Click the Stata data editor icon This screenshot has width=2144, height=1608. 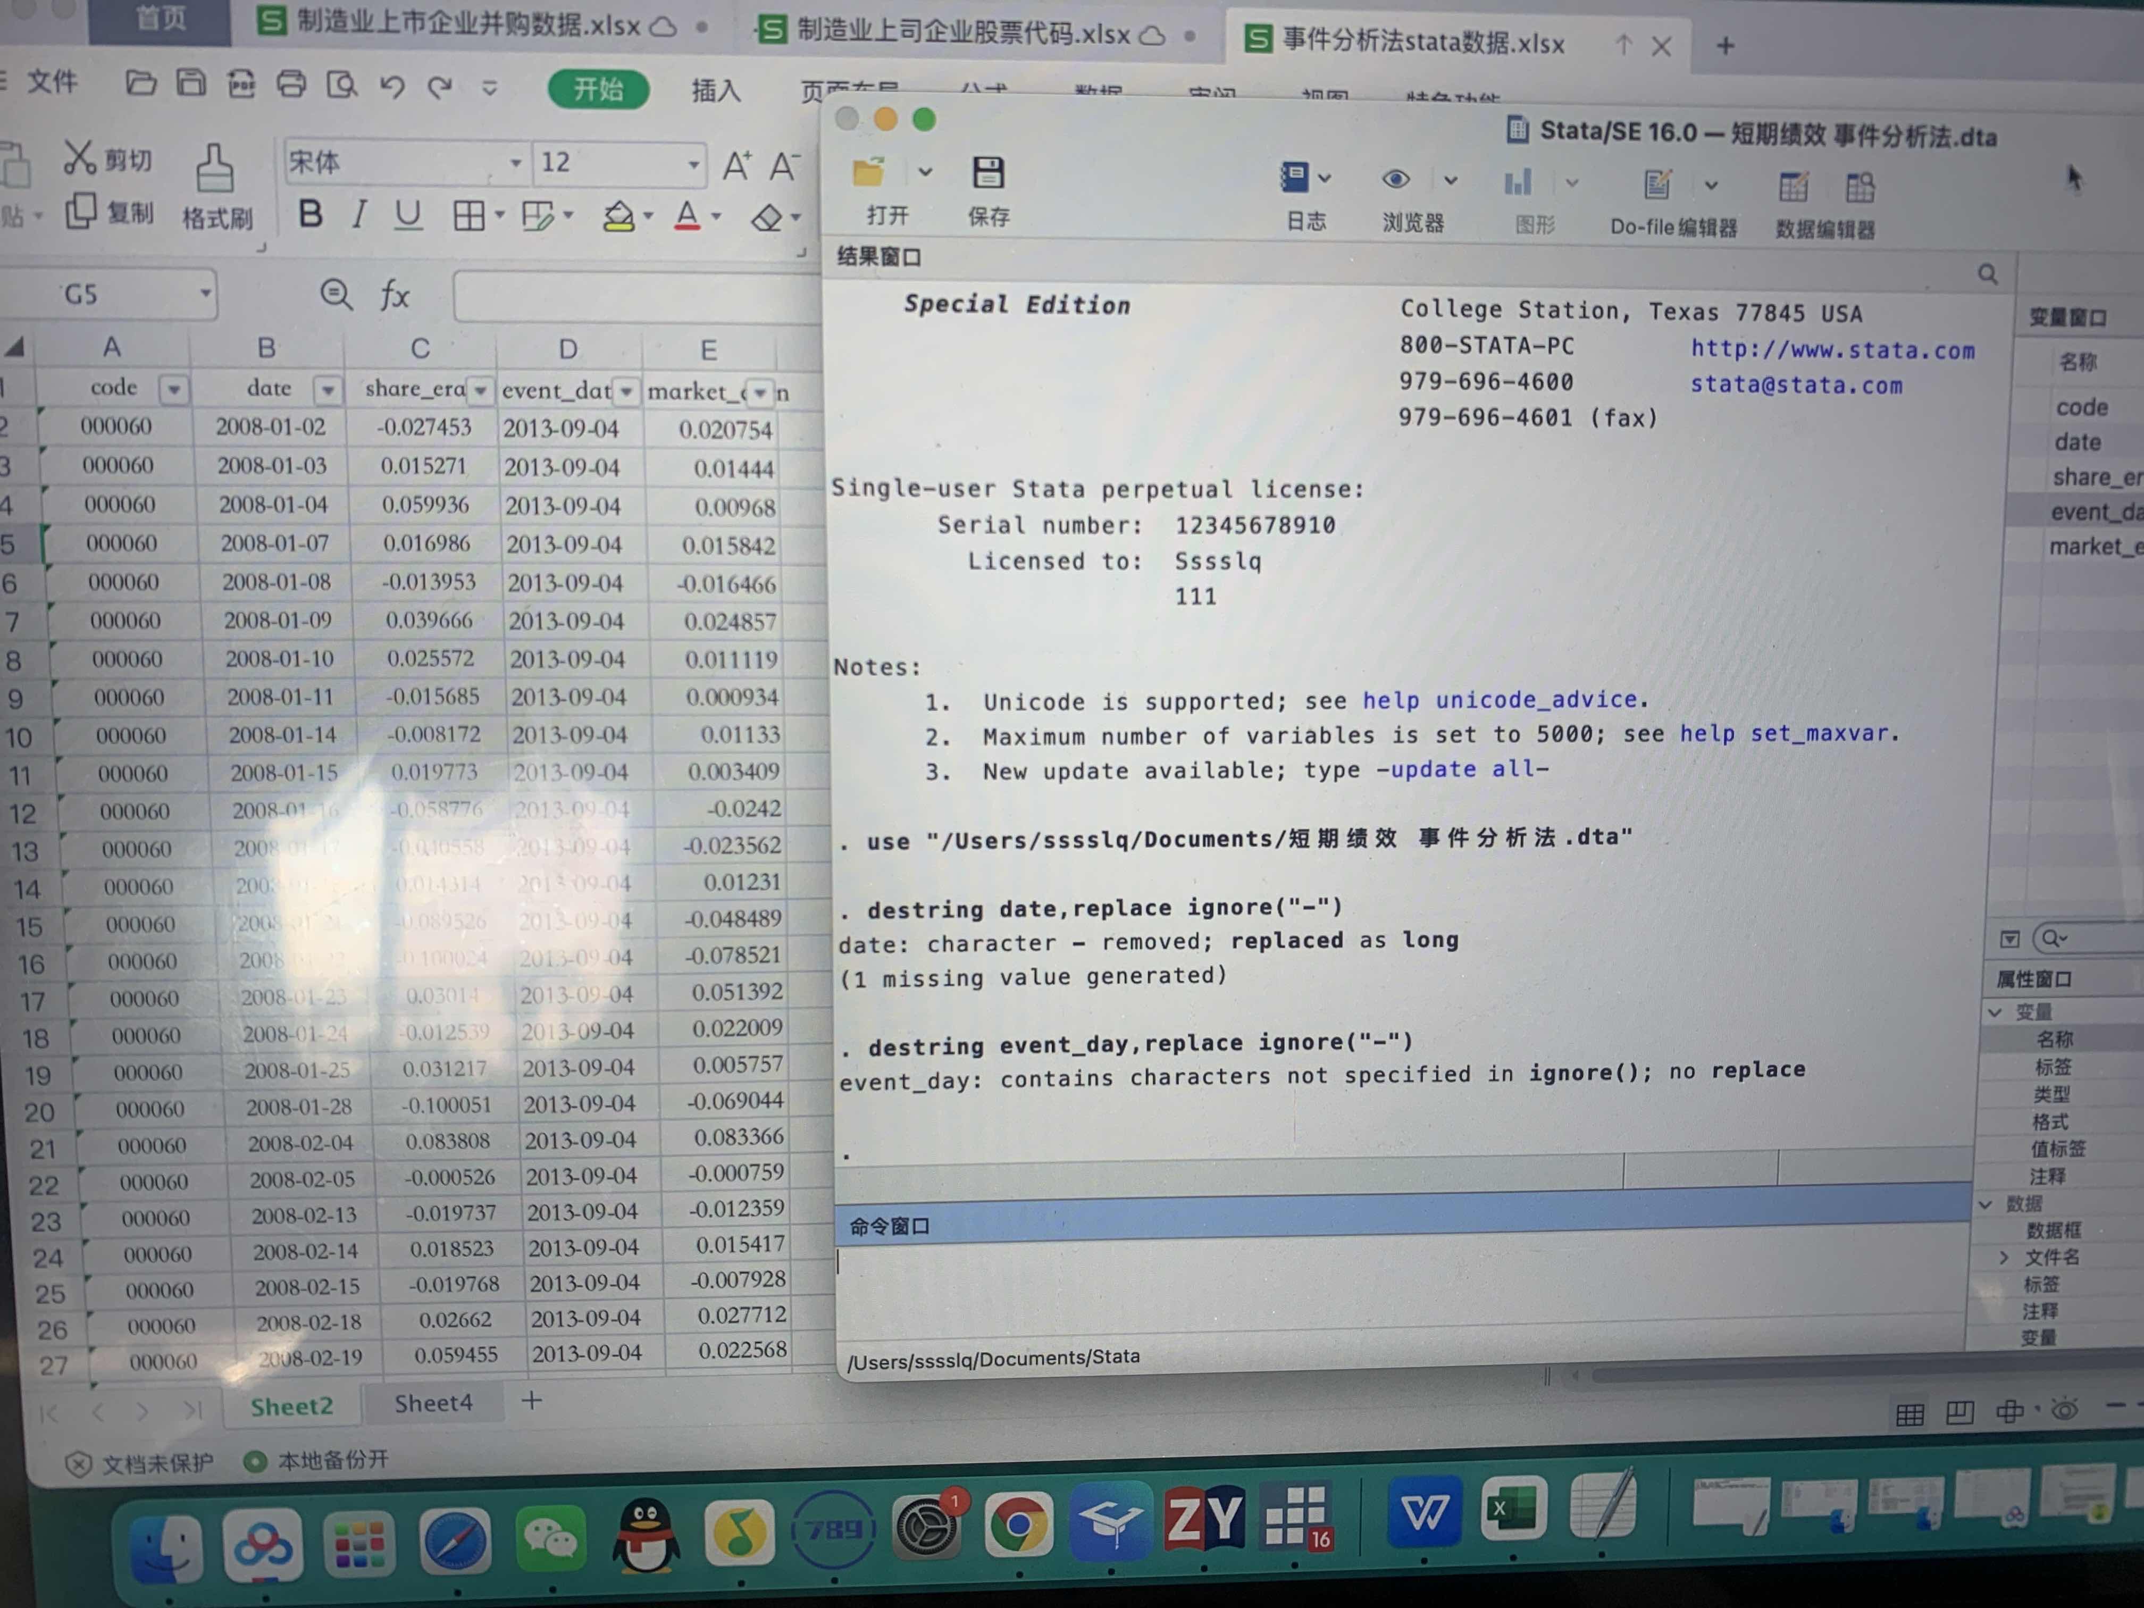click(1793, 187)
